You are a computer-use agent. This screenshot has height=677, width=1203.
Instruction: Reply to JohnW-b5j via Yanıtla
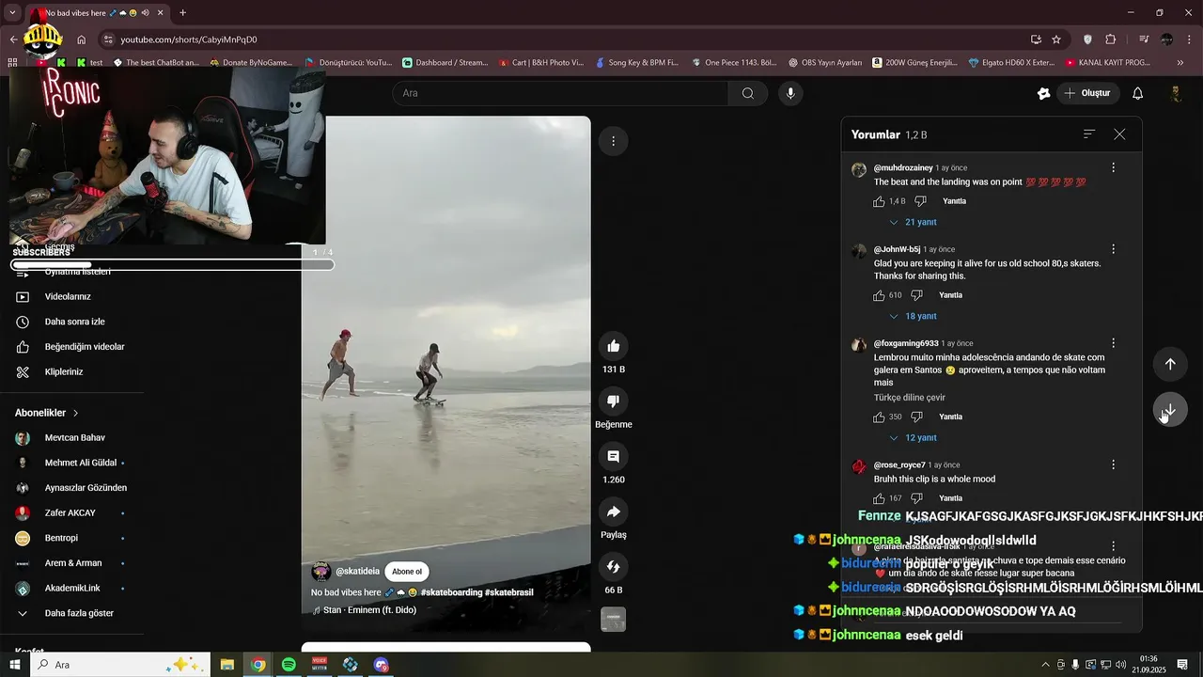pyautogui.click(x=950, y=295)
